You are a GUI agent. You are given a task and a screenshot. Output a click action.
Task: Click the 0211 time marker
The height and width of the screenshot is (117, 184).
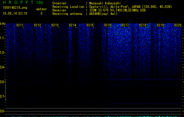[x=20, y=25]
